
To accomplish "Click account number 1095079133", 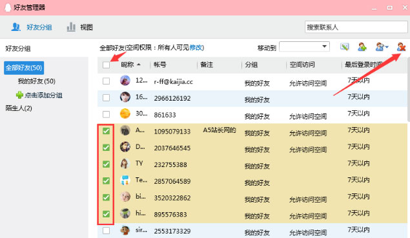I will (172, 132).
